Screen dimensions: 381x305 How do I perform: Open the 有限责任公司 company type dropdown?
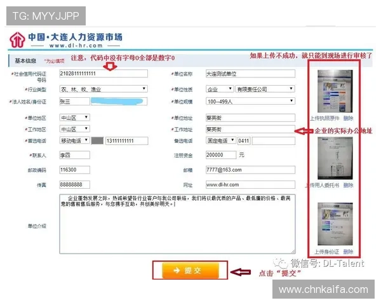point(265,89)
